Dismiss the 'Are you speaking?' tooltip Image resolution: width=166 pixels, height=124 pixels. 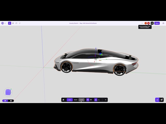click(151, 26)
